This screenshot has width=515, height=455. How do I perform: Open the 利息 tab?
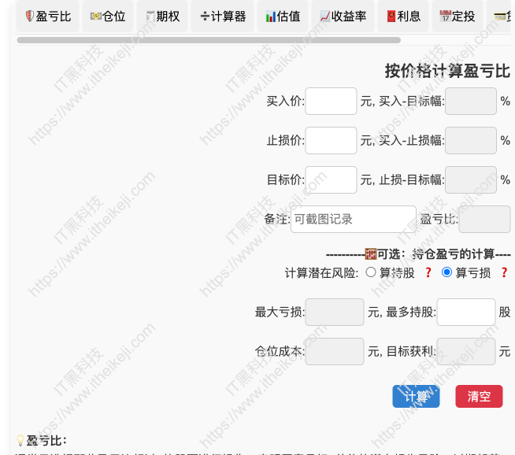(403, 17)
